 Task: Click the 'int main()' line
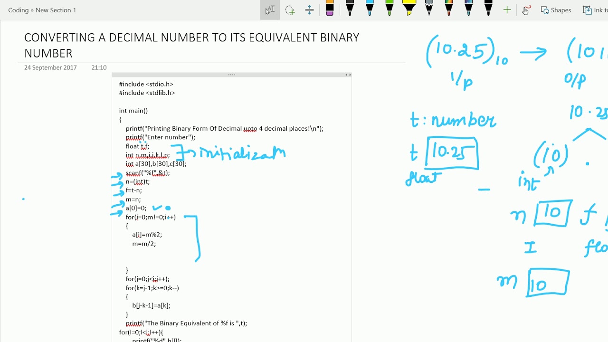point(133,111)
